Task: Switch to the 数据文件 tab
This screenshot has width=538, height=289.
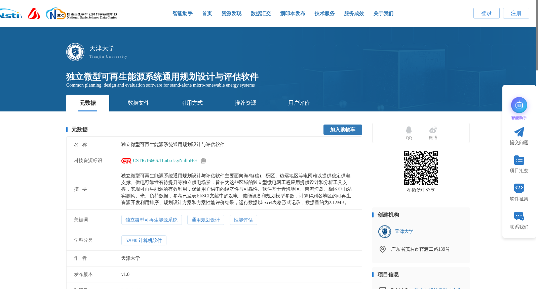Action: pos(139,103)
